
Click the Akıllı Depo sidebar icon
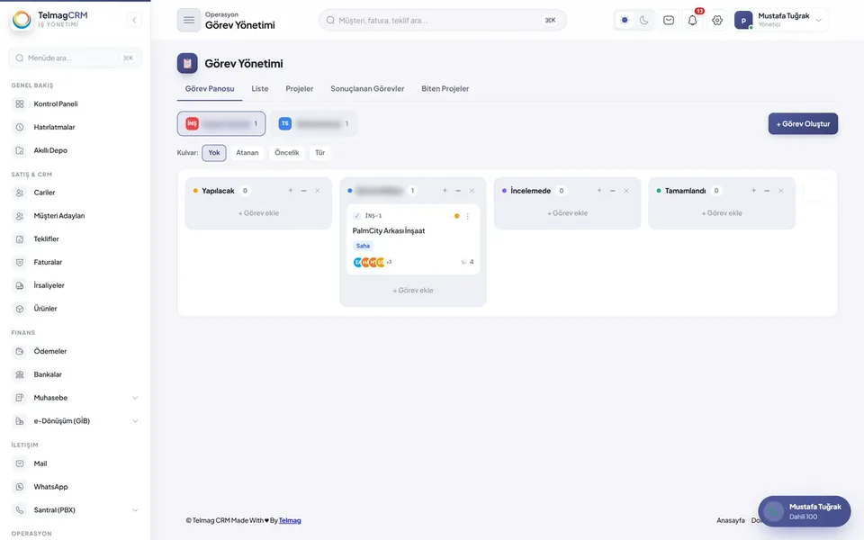click(x=20, y=150)
